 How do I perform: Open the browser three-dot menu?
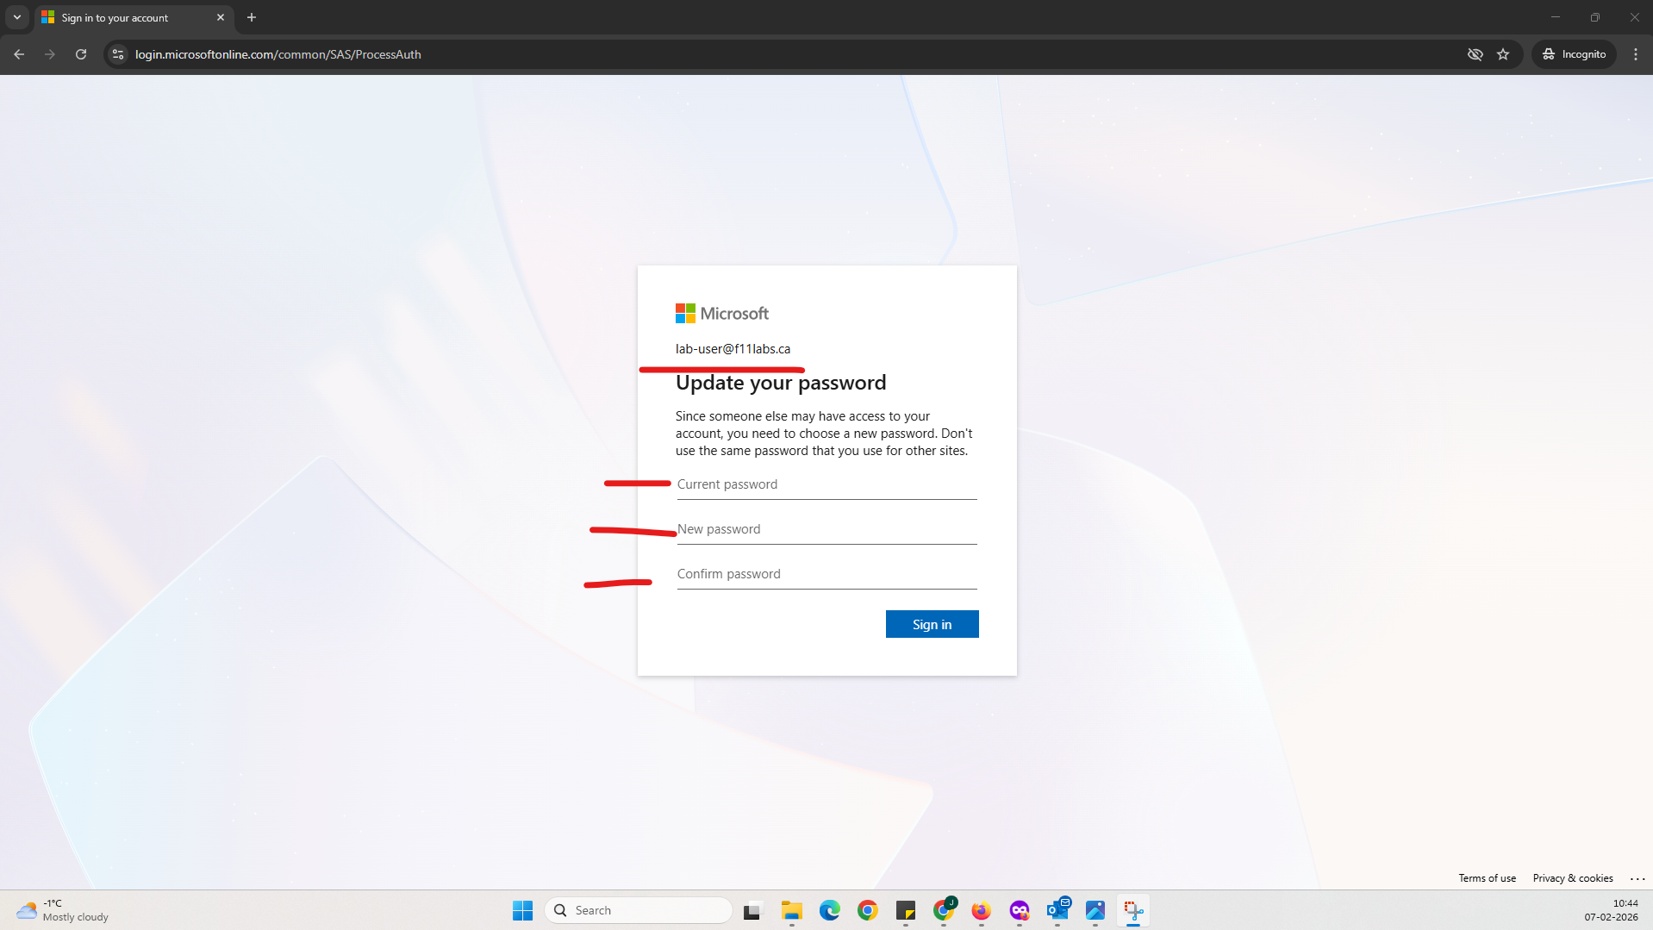tap(1636, 53)
